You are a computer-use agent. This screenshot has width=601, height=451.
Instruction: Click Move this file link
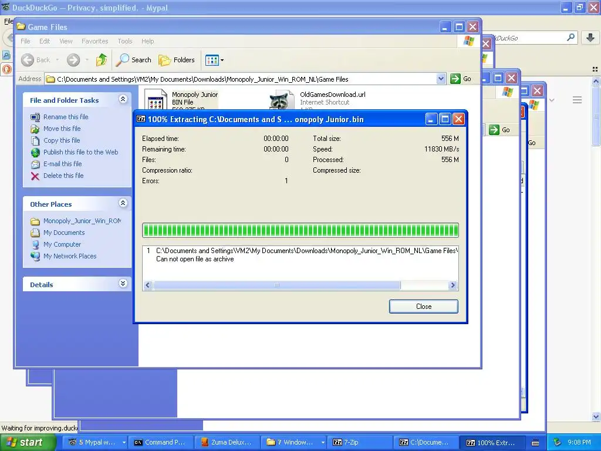(x=62, y=129)
